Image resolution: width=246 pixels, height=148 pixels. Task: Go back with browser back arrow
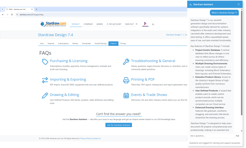(3, 15)
